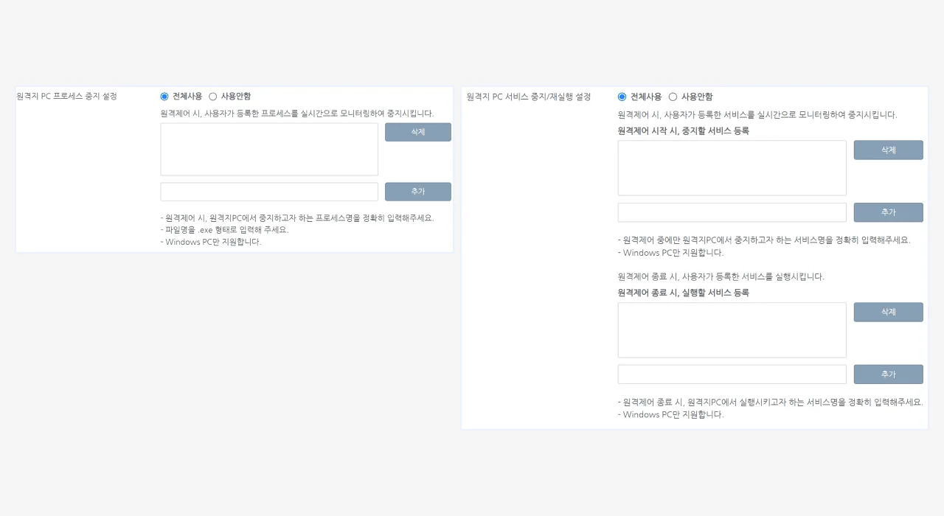Choose 사용안함 in the service settings panel
The image size is (944, 516).
pos(672,97)
